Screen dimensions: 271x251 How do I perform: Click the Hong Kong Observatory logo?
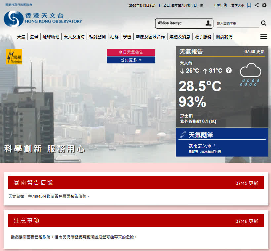(x=43, y=18)
